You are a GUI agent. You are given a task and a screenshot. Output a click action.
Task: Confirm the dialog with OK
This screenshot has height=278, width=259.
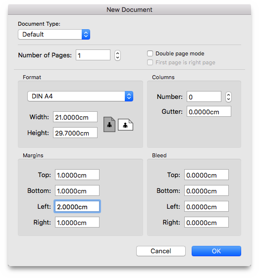point(216,251)
